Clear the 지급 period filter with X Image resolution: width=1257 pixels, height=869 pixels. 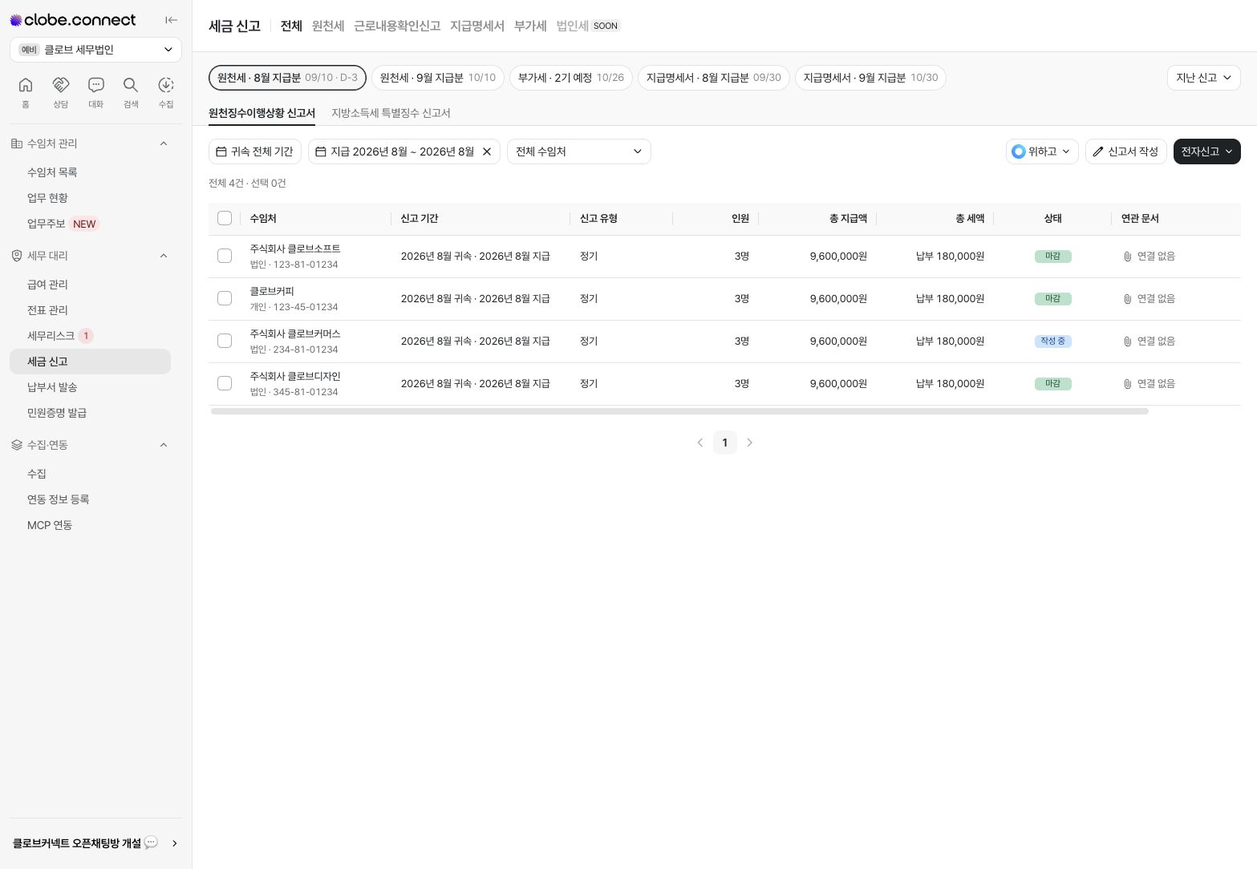pos(487,152)
